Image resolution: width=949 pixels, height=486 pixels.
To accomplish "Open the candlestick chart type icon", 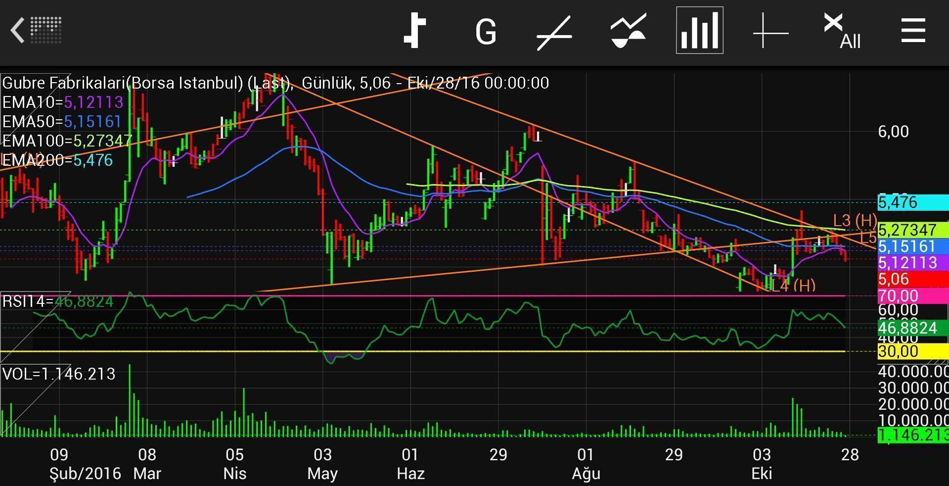I will click(414, 31).
